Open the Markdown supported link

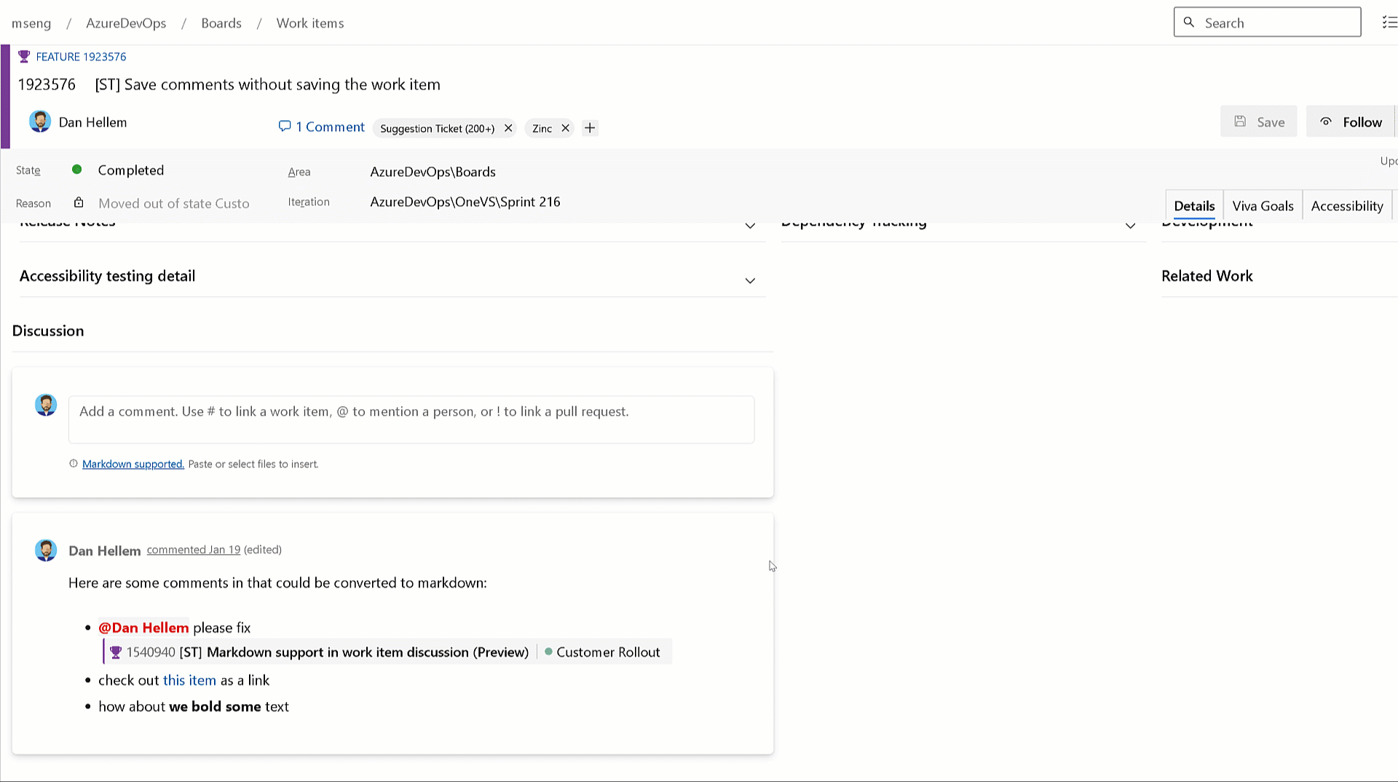(x=133, y=464)
